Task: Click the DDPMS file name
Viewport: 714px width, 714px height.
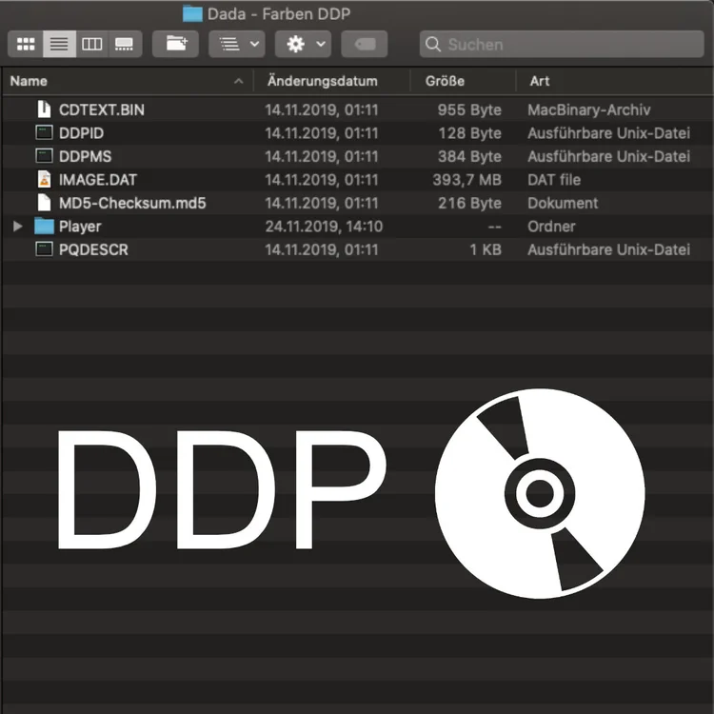Action: pos(85,156)
